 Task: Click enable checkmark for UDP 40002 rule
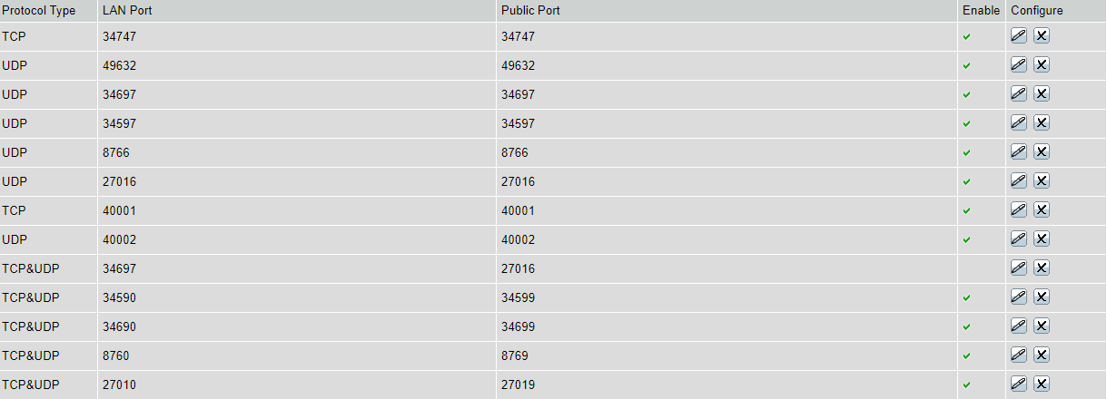click(x=967, y=239)
